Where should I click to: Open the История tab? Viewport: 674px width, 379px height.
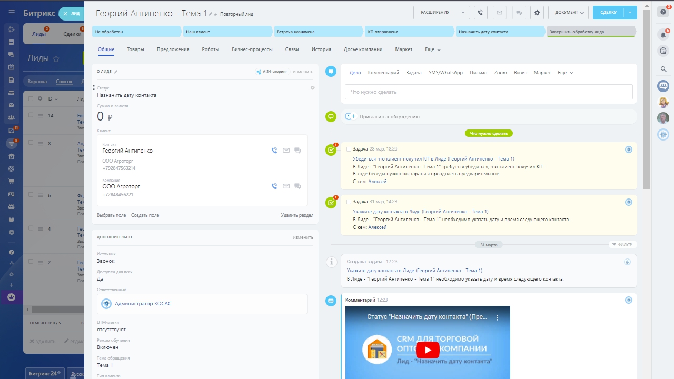(321, 49)
